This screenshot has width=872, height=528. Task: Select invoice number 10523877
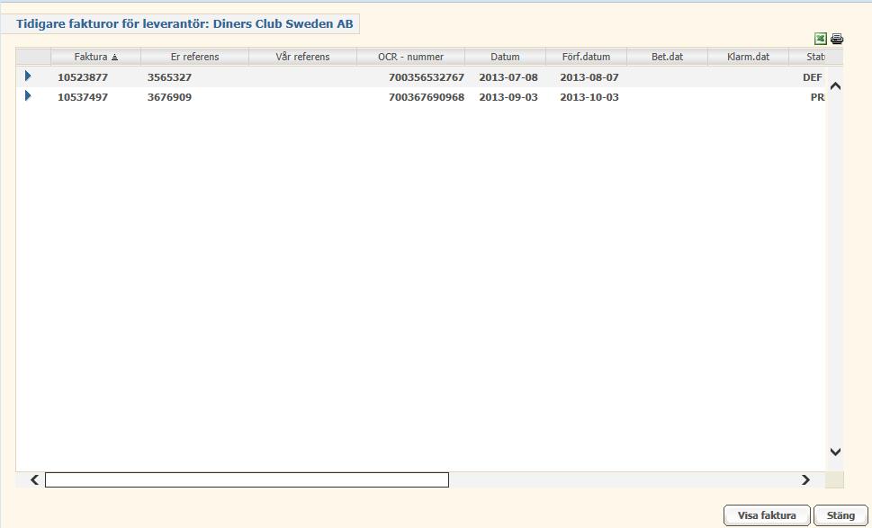tap(83, 77)
